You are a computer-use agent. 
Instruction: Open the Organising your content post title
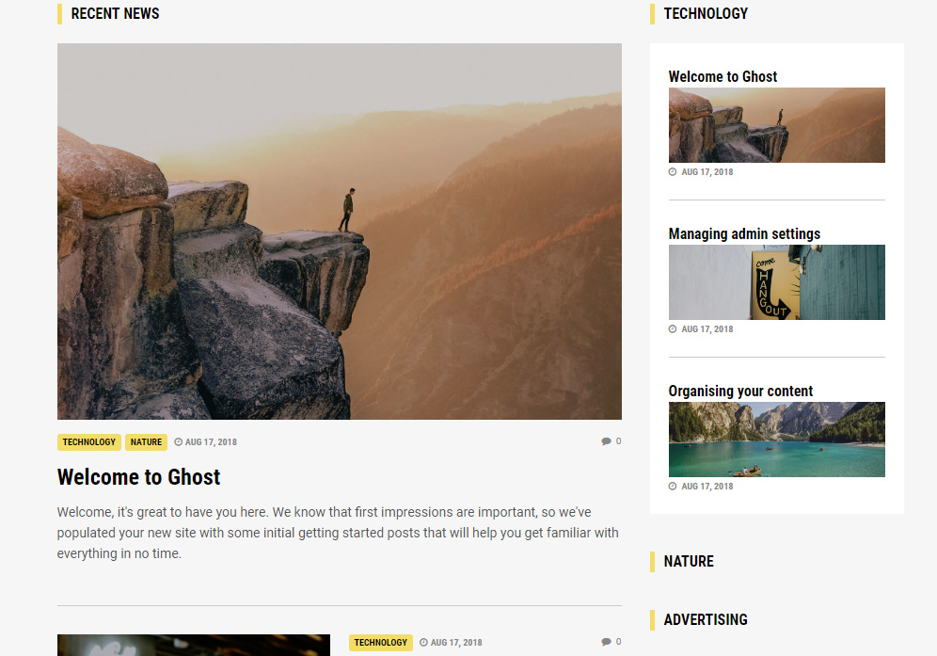(x=740, y=391)
